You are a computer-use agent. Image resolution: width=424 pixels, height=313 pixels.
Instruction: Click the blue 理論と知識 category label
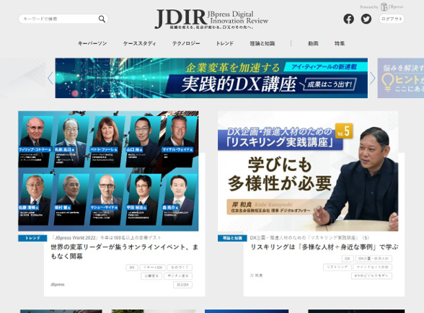coord(232,238)
